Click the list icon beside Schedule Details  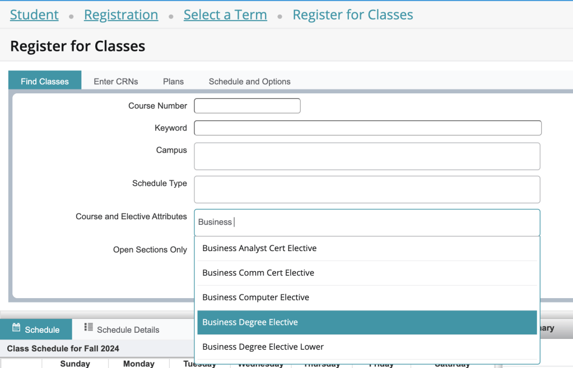pyautogui.click(x=88, y=328)
